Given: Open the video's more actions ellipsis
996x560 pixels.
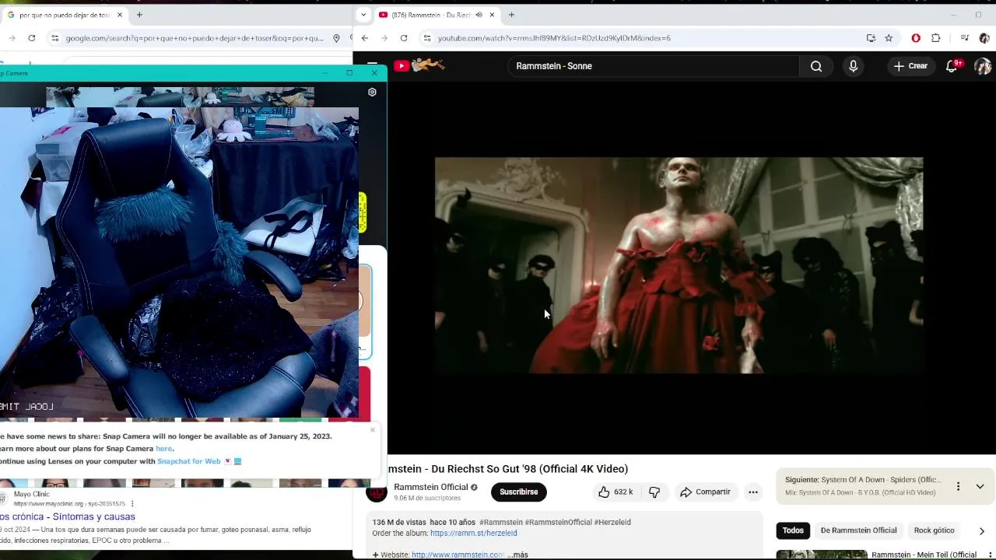Looking at the screenshot, I should coord(752,492).
